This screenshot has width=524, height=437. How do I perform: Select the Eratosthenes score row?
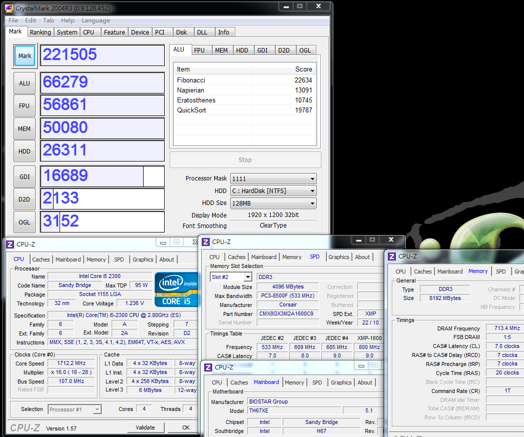click(x=245, y=100)
